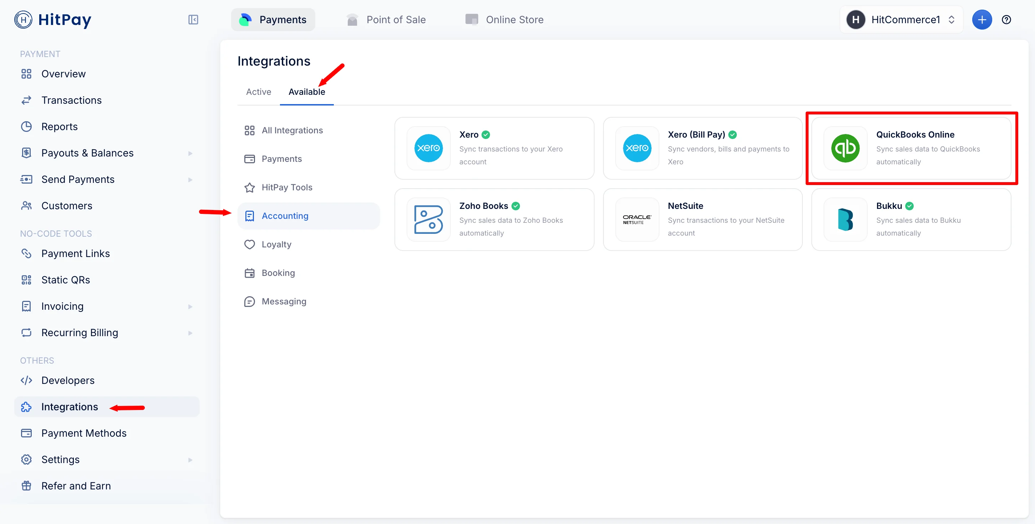Screen dimensions: 1035x524
Task: Click the verified badge next to Bukku
Action: 910,206
